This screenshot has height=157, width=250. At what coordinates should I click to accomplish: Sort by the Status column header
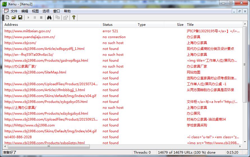click(x=118, y=25)
